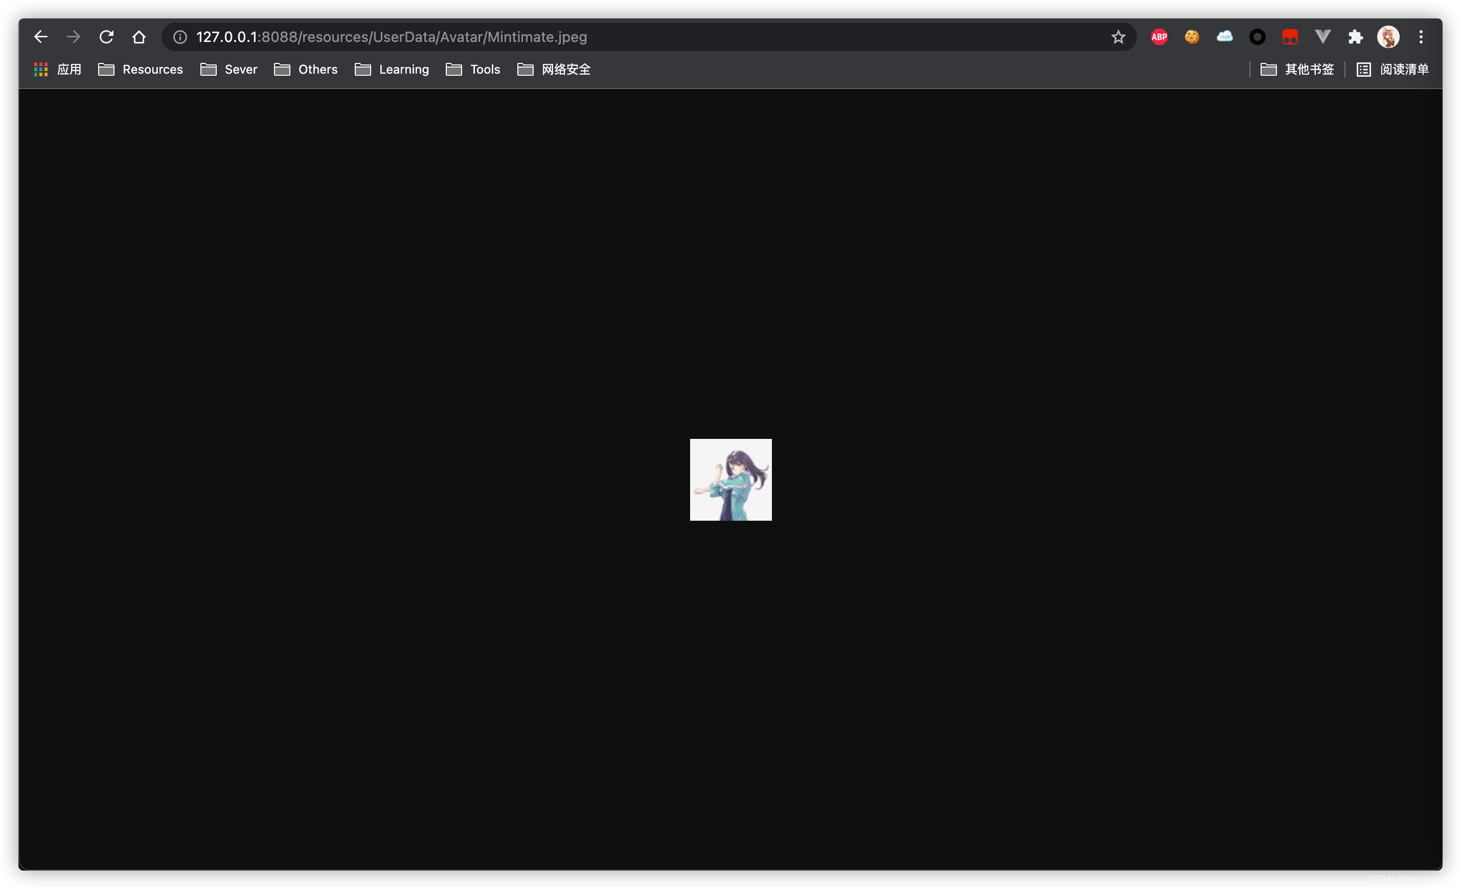Go back to the previous page

[40, 37]
